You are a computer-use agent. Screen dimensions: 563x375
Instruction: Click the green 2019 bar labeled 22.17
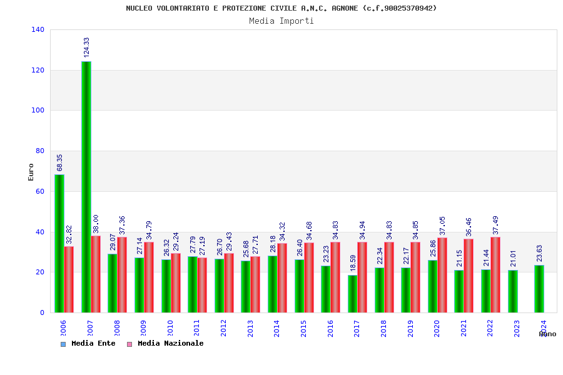(x=406, y=290)
